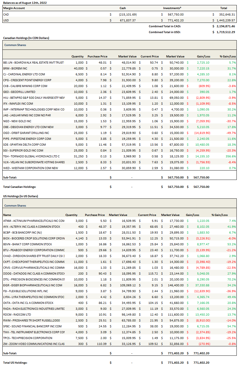Click the Combined Total in CAD amount
The height and width of the screenshot is (366, 242).
[x=226, y=26]
